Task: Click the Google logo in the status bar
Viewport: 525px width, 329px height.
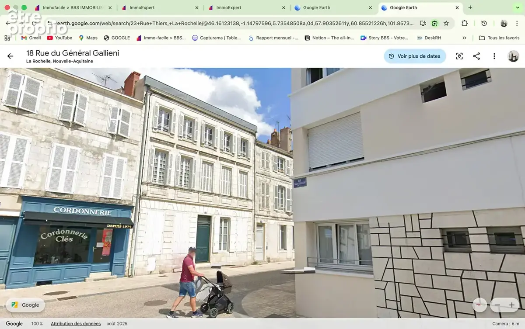Action: (14, 324)
